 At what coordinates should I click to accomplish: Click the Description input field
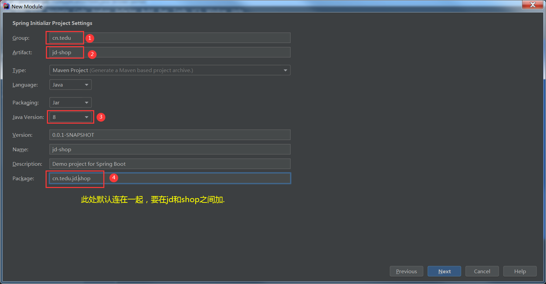[x=170, y=164]
